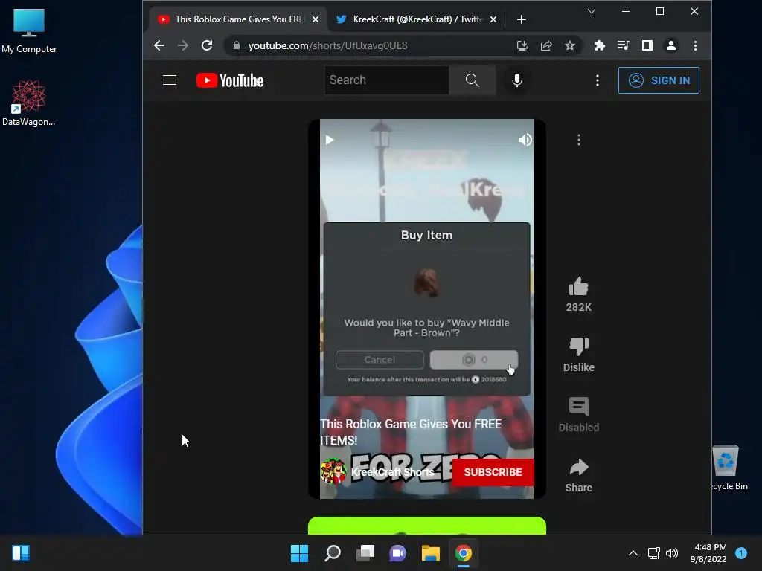Like the video with 282K likes

[x=578, y=286]
